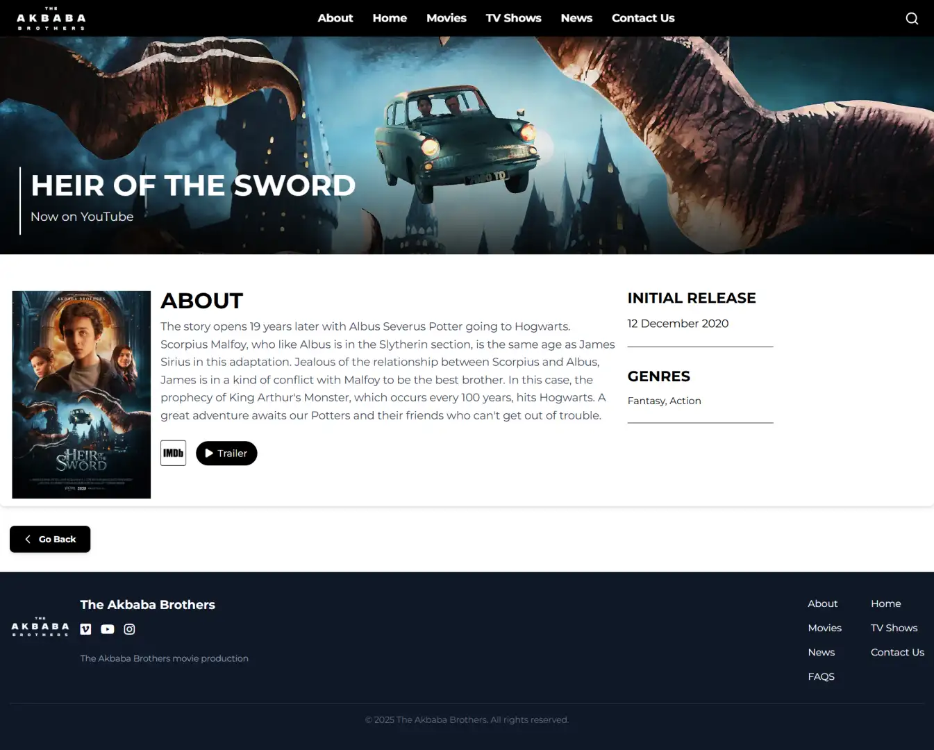Screen dimensions: 934x750
Task: Follow the footer Home link
Action: 886,603
